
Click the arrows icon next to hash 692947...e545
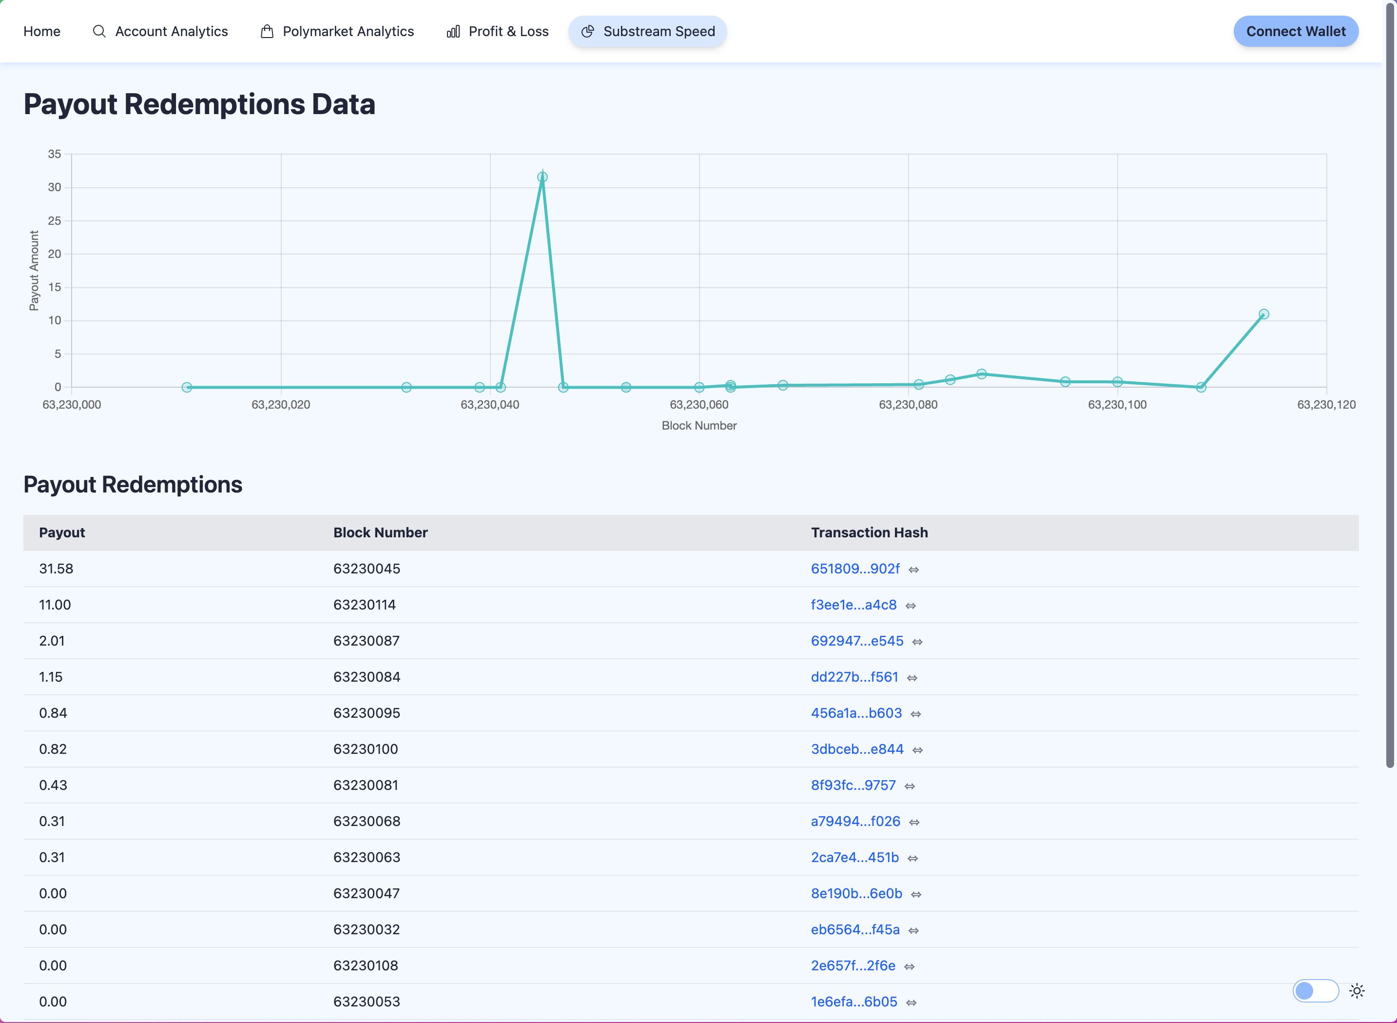point(917,642)
